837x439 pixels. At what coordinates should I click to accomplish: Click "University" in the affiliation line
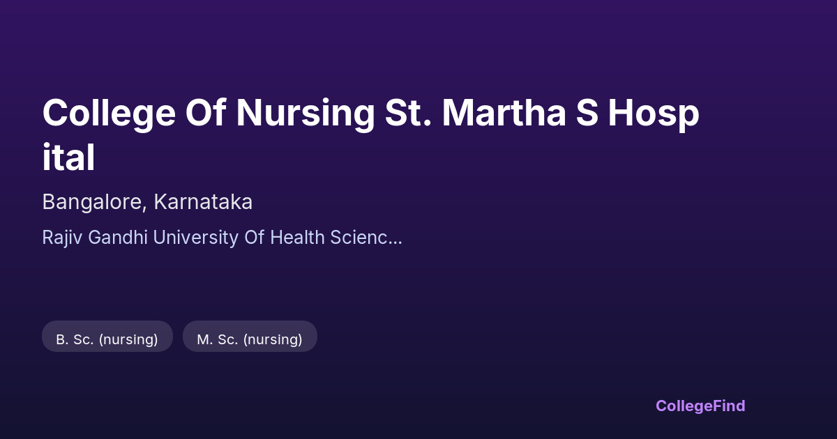point(195,238)
